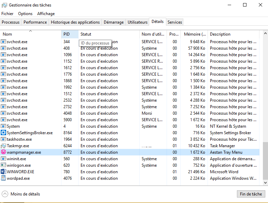Click the NT Kernel & System description
This screenshot has width=268, height=203.
(228, 126)
